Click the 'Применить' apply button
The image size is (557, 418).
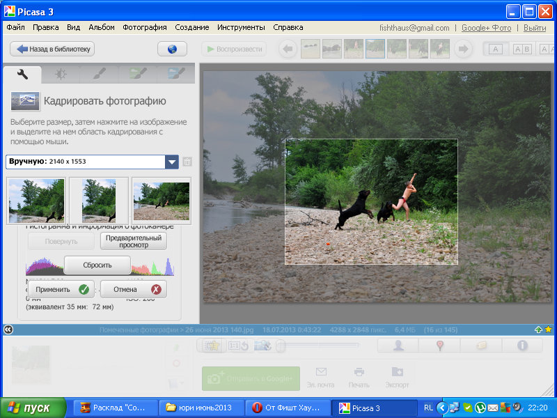pos(62,289)
